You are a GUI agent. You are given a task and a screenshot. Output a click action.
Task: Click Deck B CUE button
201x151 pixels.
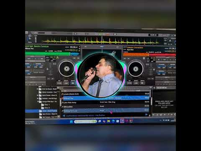(136, 83)
